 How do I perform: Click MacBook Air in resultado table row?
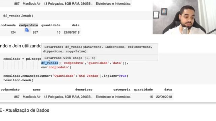pyautogui.click(x=31, y=97)
